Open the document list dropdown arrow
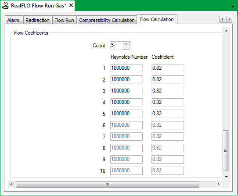Screen dimensions: 238x196 tap(233, 7)
